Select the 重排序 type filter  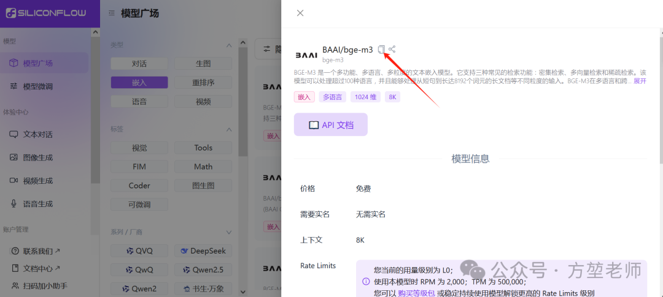203,83
